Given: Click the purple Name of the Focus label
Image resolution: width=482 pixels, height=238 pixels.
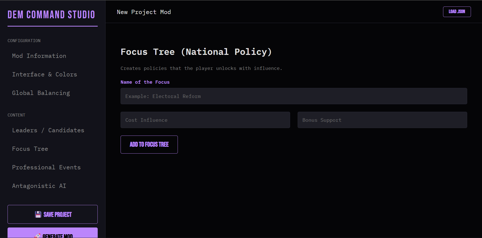Looking at the screenshot, I should (145, 82).
